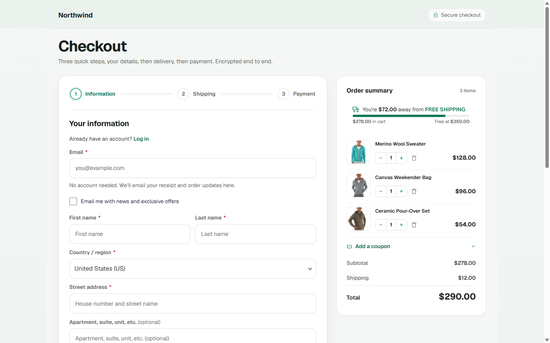Tick the news and exclusive offers checkbox
550x343 pixels.
[x=73, y=201]
